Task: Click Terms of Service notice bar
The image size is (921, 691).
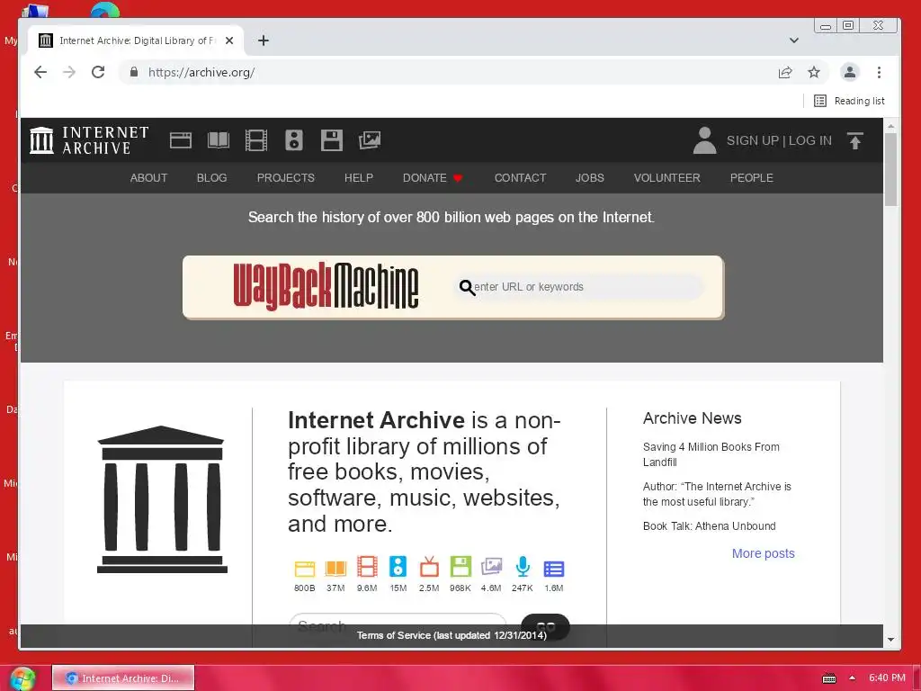Action: point(452,635)
